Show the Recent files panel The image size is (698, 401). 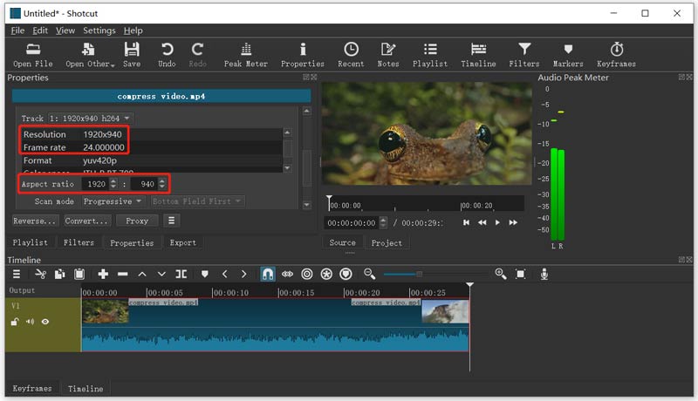pyautogui.click(x=351, y=55)
